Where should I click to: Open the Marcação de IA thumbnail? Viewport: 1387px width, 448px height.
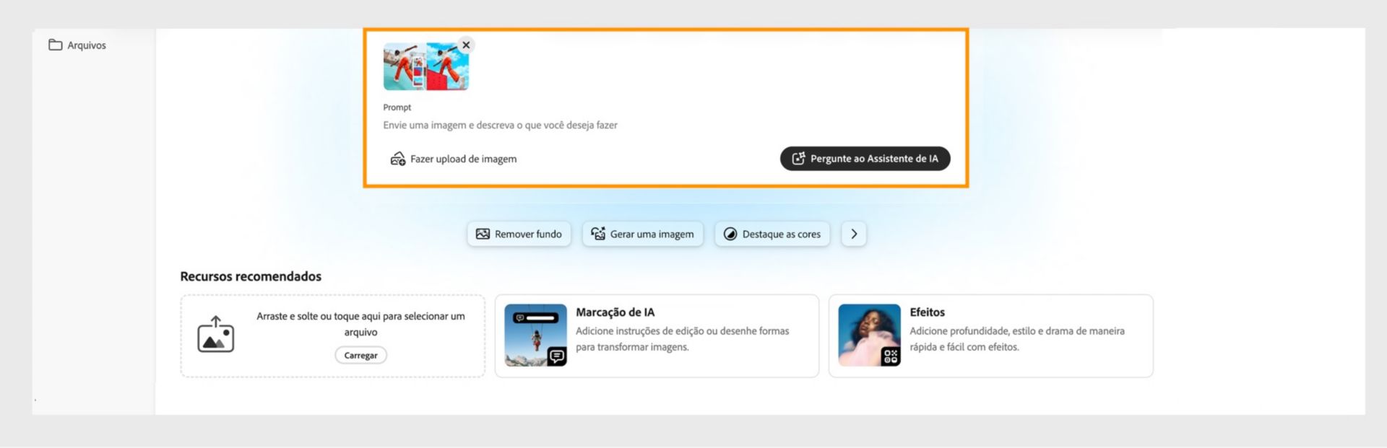click(x=535, y=335)
